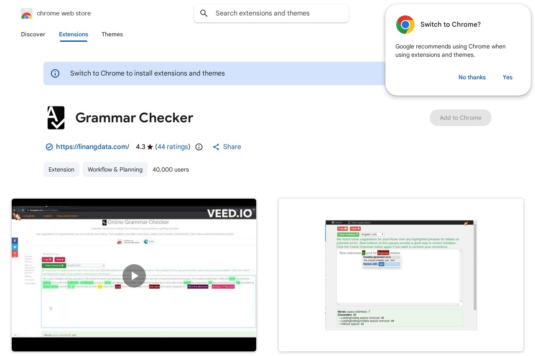Select the Share icon
535x356 pixels.
tap(216, 147)
